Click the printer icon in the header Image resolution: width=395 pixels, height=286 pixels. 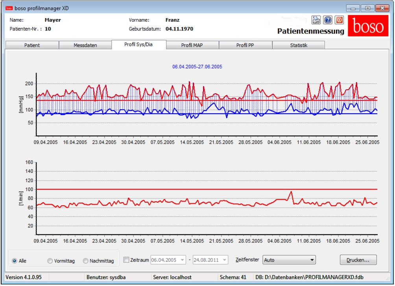(316, 20)
